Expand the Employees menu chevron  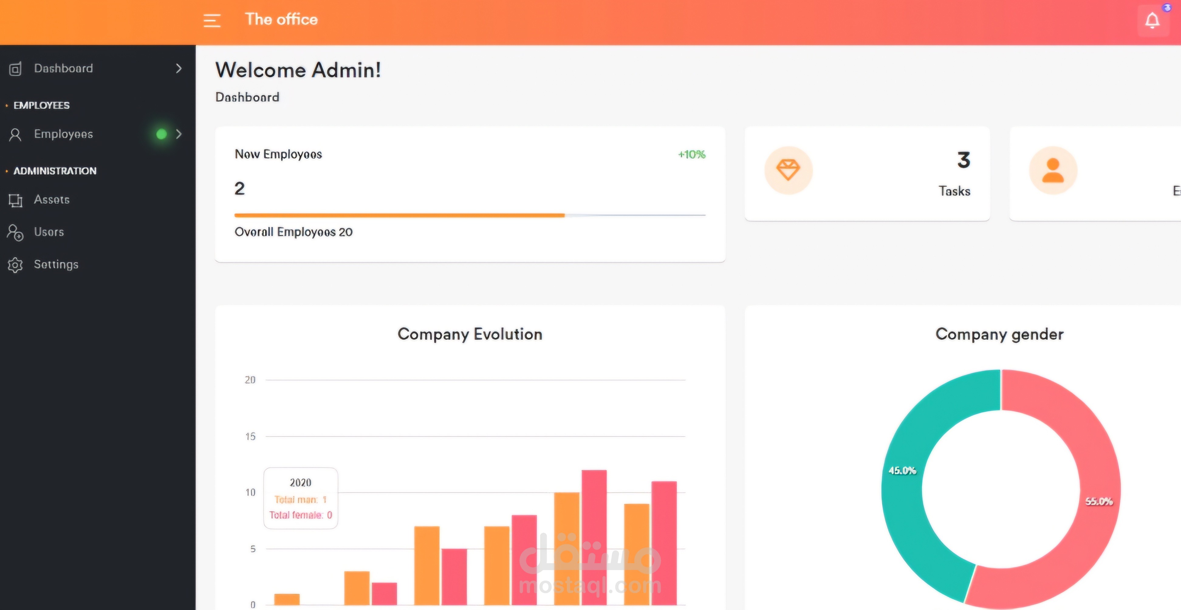pyautogui.click(x=179, y=134)
